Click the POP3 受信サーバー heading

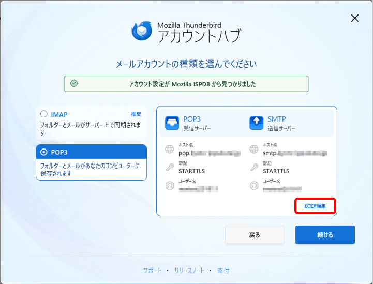(197, 123)
